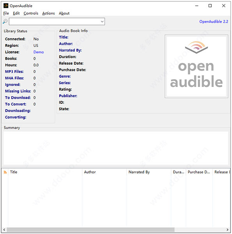Click the OpenAudible 2.2 link

[214, 21]
